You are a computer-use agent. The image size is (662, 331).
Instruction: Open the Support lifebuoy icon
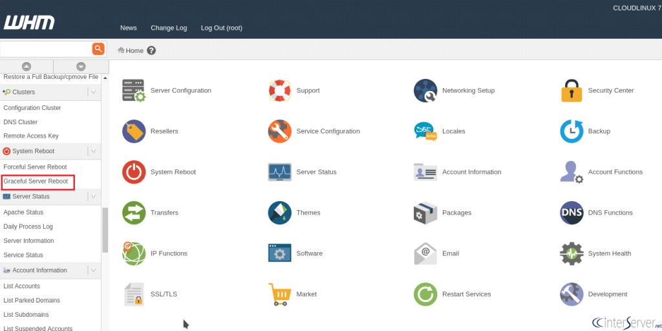tap(279, 91)
